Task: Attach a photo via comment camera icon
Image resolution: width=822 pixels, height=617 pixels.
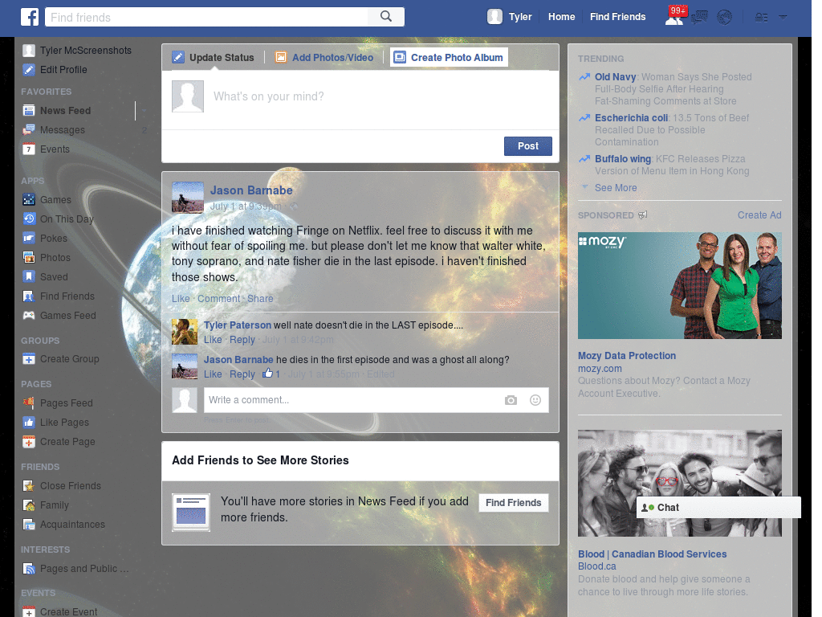Action: (511, 400)
